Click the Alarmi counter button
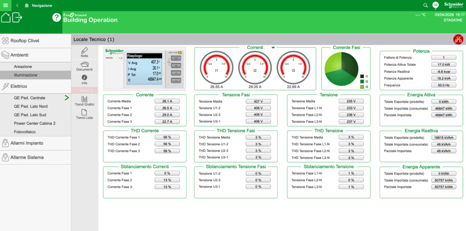Image resolution: width=466 pixels, height=231 pixels. [84, 90]
